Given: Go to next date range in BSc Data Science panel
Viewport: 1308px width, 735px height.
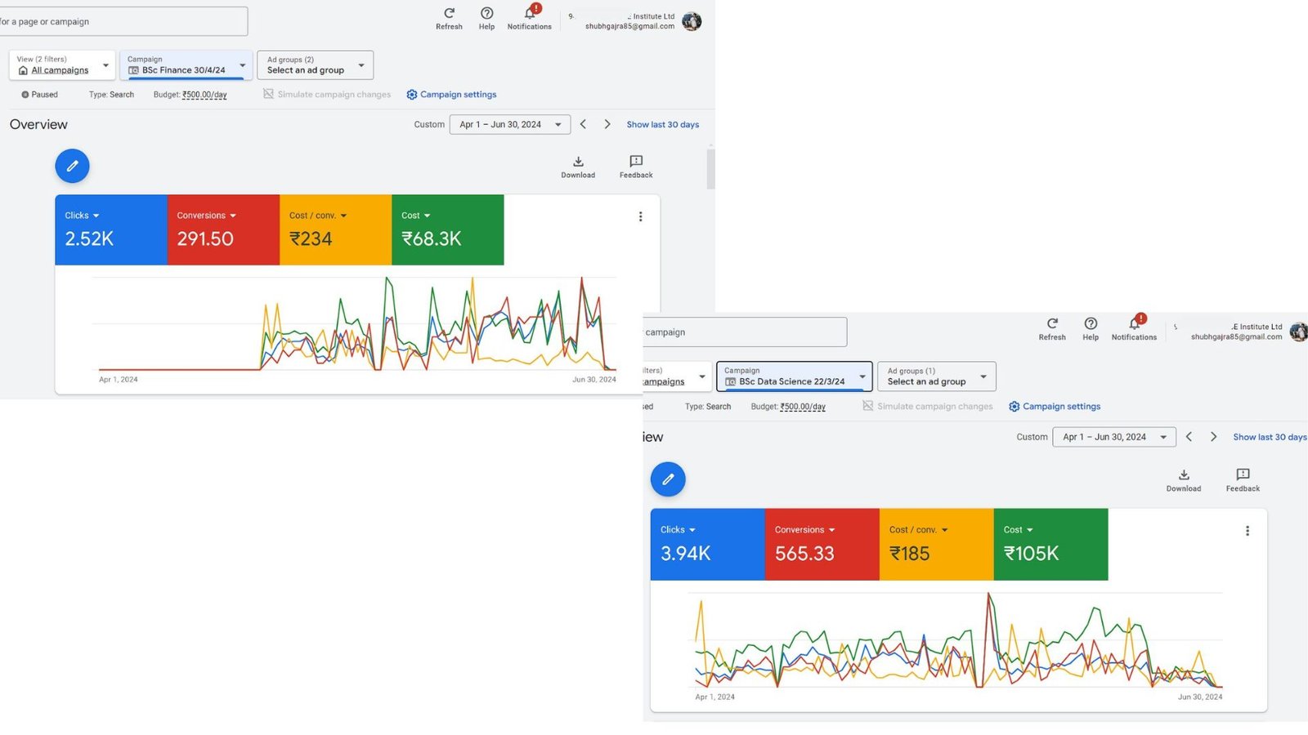Looking at the screenshot, I should click(1214, 437).
